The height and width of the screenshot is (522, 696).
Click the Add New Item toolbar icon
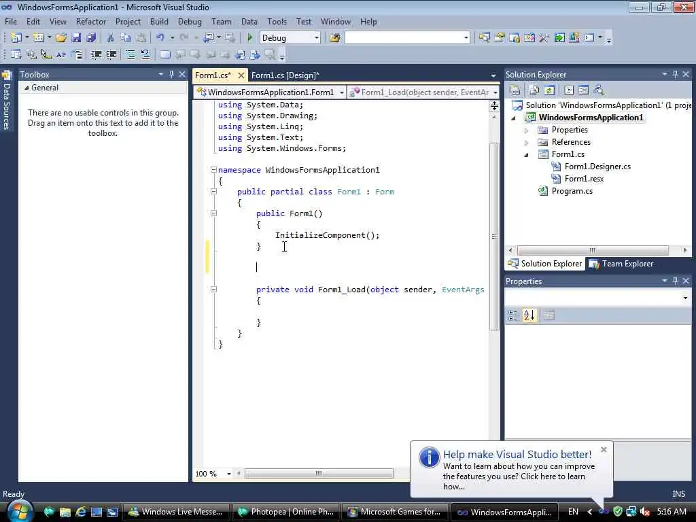tap(39, 38)
